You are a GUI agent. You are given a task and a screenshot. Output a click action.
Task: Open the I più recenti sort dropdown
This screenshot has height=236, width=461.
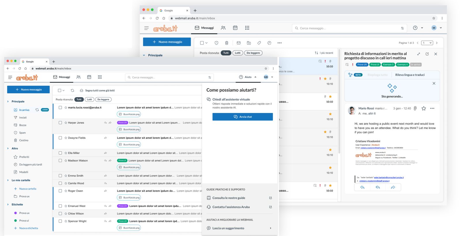click(x=324, y=53)
